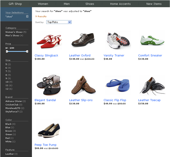
Task: Filter by size 12
Action: click(9, 89)
